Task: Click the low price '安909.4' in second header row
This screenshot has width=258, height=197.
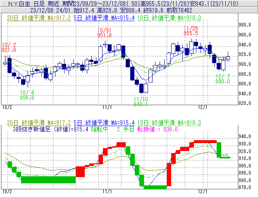Action: (130, 10)
